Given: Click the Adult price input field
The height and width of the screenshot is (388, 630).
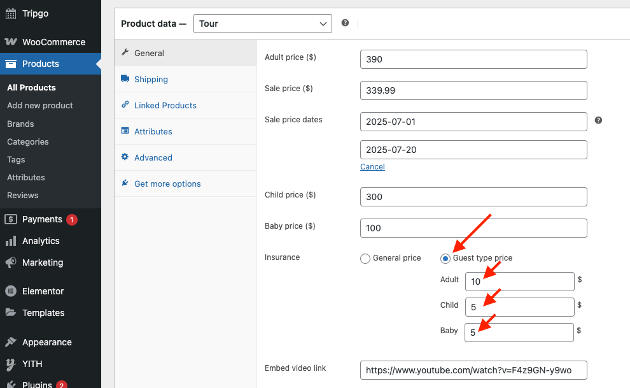Looking at the screenshot, I should pyautogui.click(x=473, y=59).
